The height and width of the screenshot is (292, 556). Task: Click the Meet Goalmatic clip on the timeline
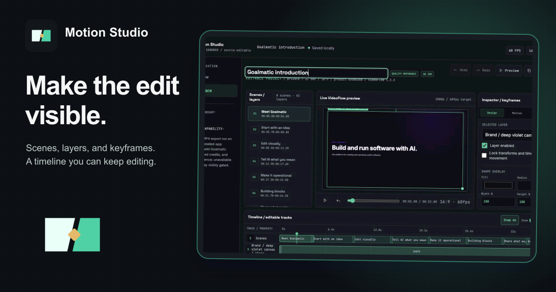296,239
